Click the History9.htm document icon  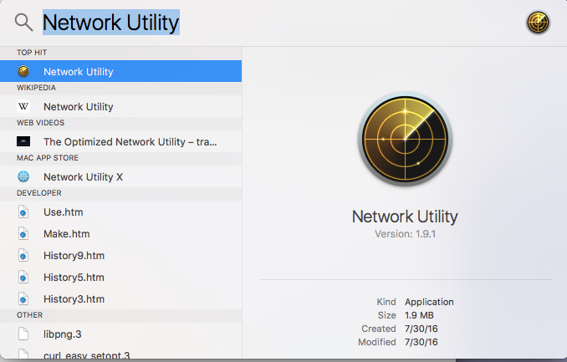[23, 255]
